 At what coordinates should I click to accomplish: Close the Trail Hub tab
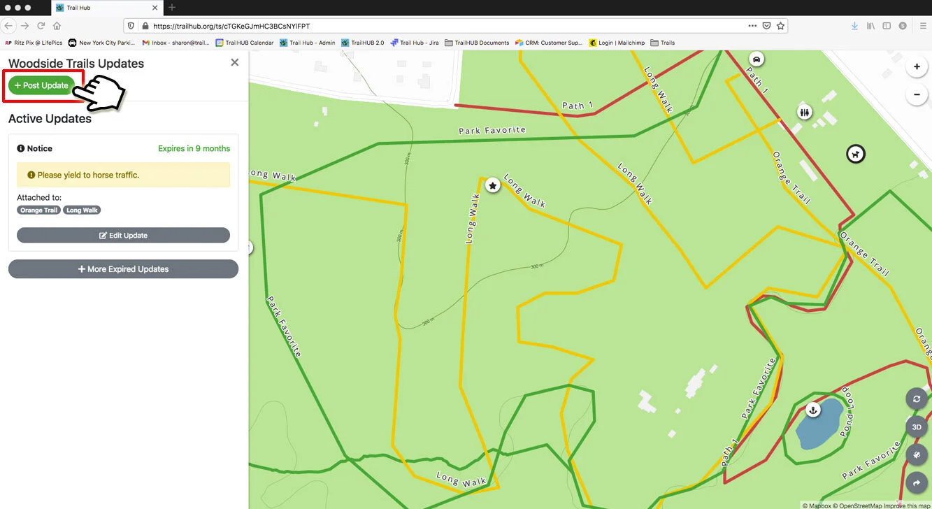(x=155, y=8)
